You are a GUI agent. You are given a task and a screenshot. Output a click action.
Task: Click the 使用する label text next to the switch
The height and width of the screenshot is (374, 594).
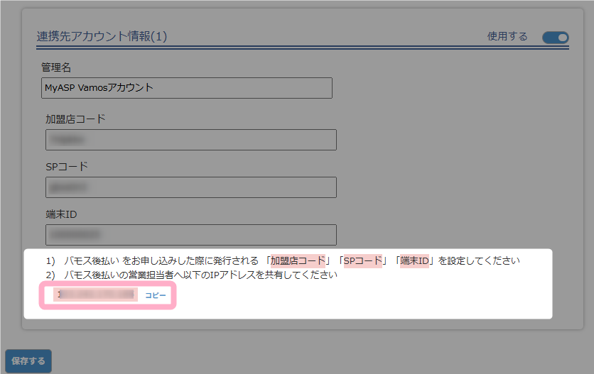click(x=507, y=37)
